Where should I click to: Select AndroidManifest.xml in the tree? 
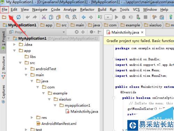(x=56, y=124)
